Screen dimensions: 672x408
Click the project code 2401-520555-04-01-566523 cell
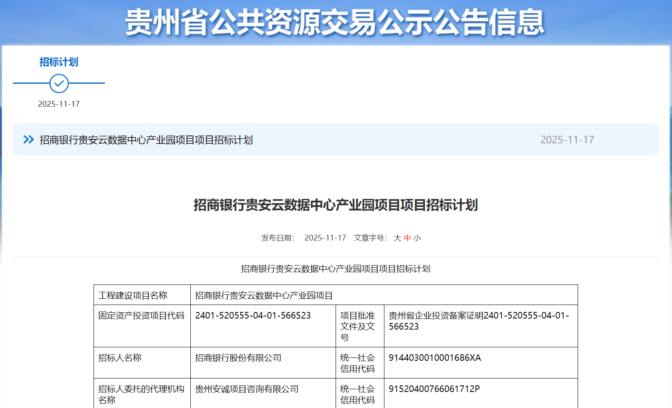pos(253,316)
